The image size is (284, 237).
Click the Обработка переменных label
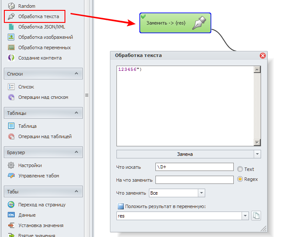click(44, 47)
